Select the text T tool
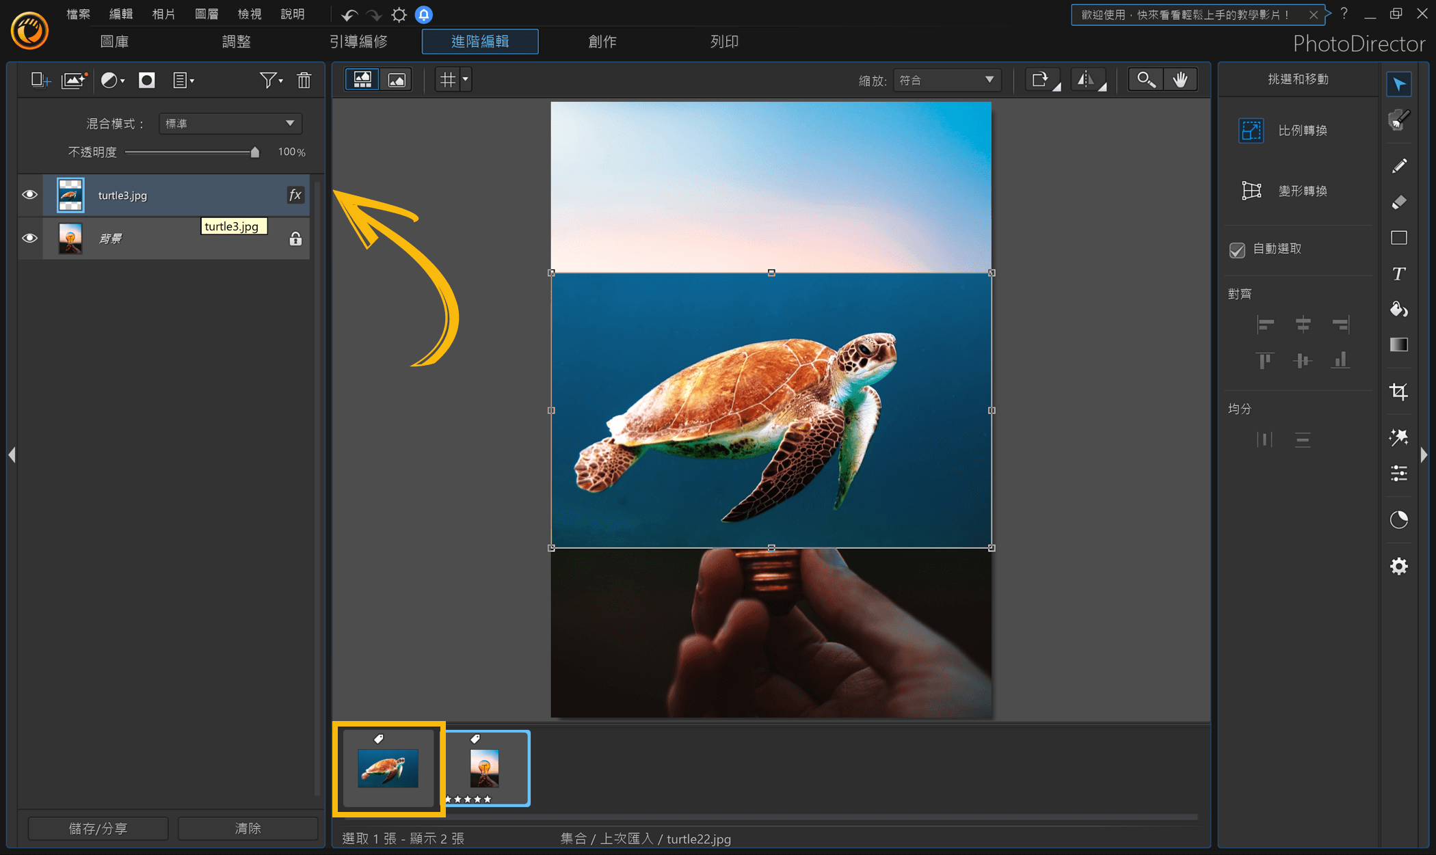 1399,273
